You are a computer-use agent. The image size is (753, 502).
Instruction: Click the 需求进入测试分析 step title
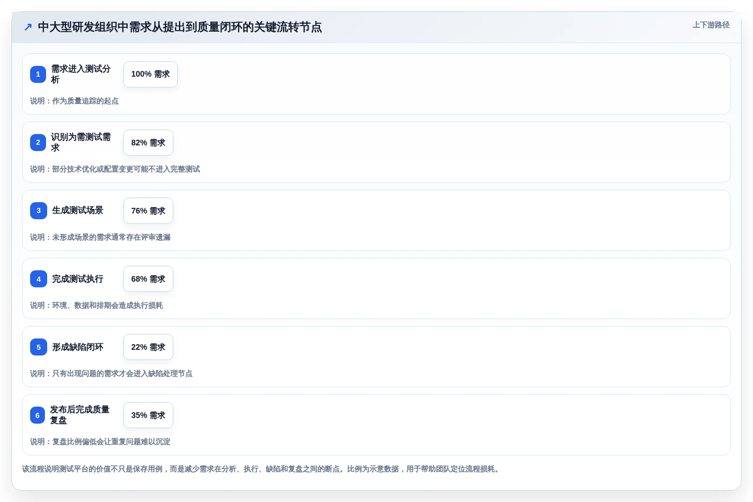pos(81,74)
